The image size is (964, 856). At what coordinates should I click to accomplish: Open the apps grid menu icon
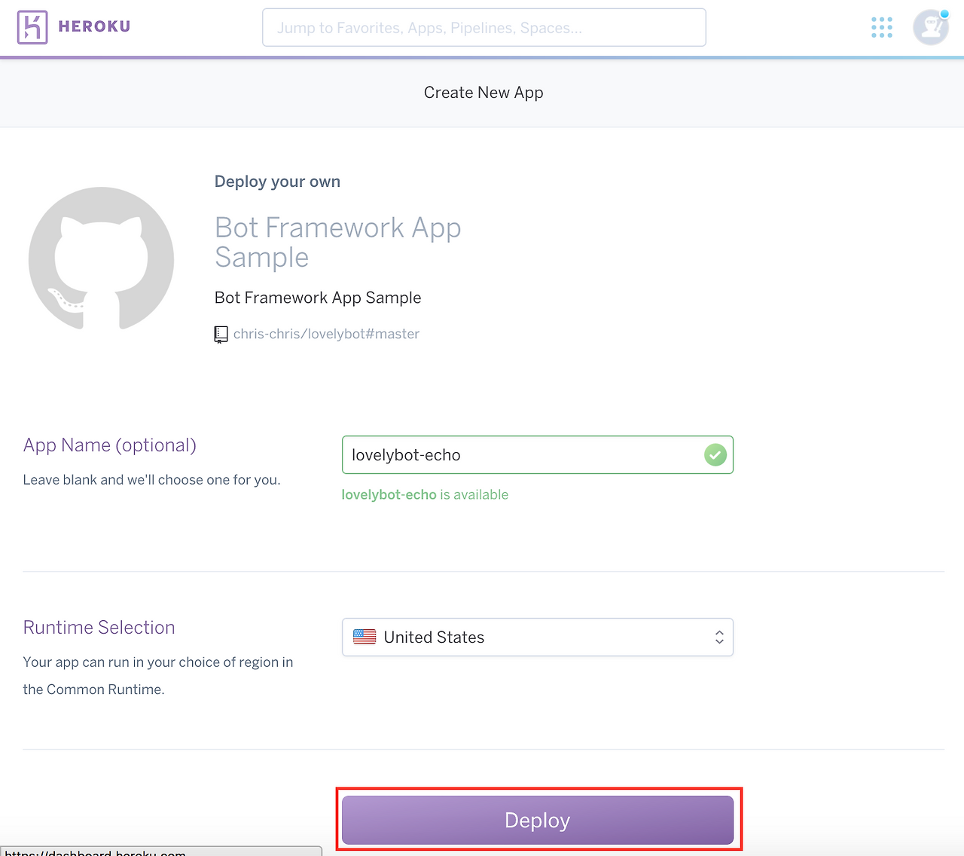click(881, 26)
